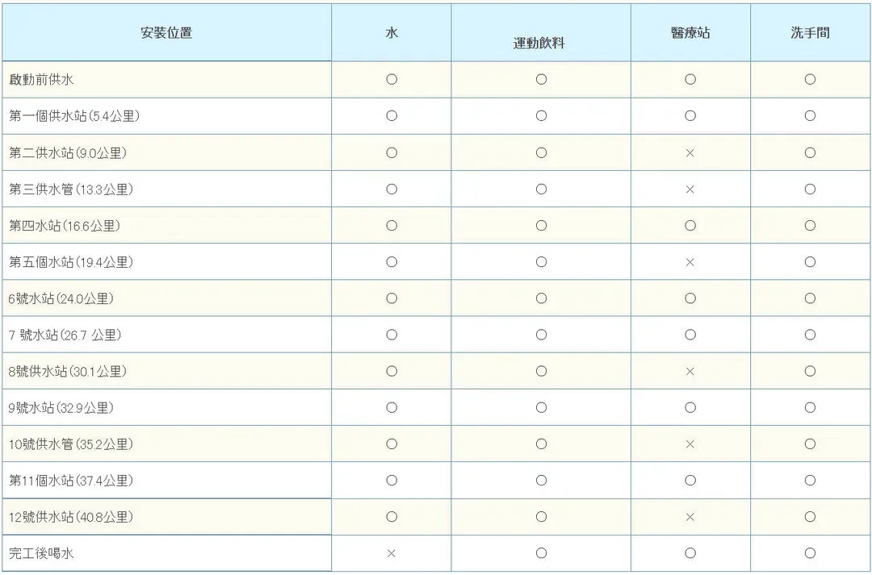Click 醫療站 circle for 9號水站 (32.9公里)
The width and height of the screenshot is (872, 575).
point(690,408)
